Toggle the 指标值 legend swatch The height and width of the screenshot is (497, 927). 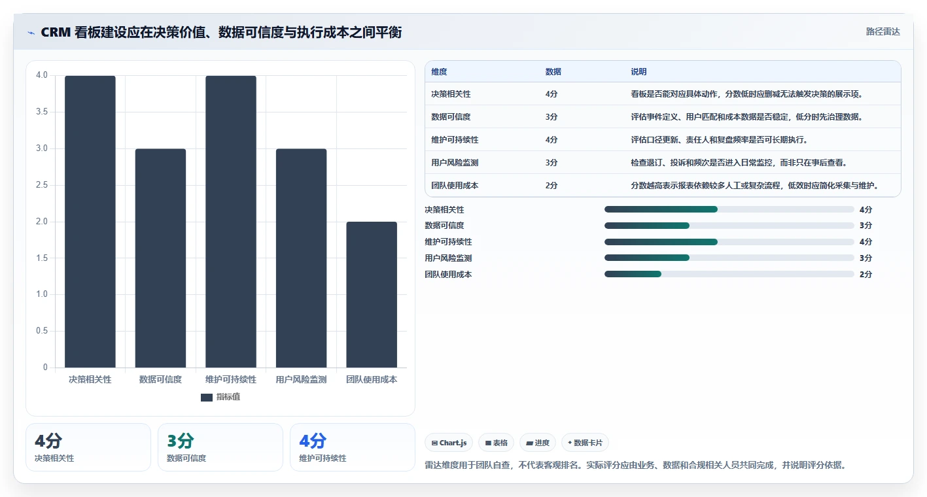[x=207, y=398]
